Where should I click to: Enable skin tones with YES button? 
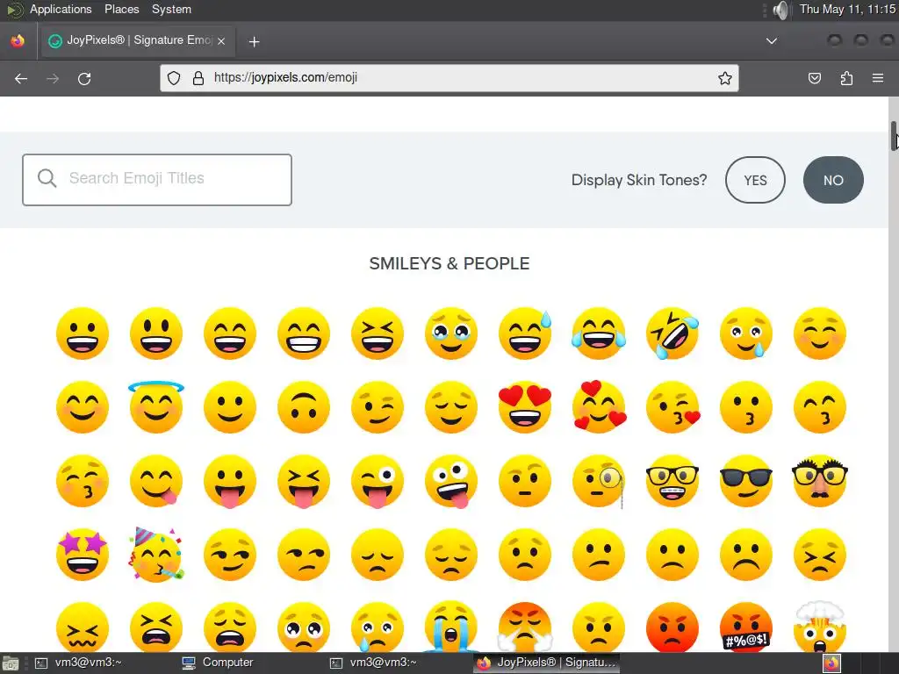[755, 180]
